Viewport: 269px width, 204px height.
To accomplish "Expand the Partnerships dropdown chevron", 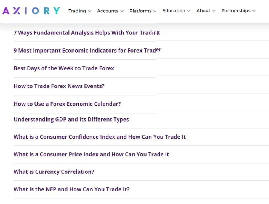I will point(254,11).
